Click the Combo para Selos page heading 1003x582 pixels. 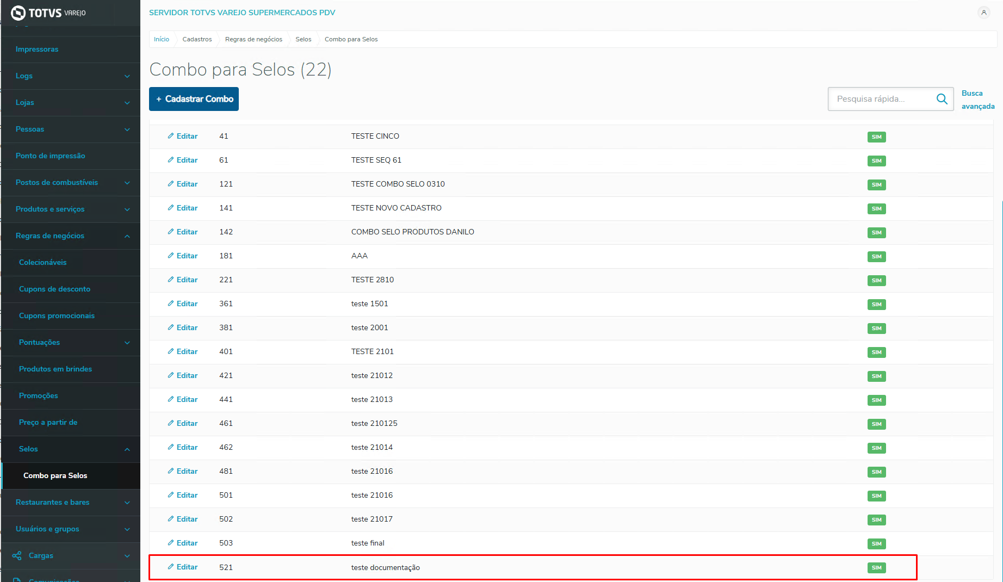tap(240, 70)
